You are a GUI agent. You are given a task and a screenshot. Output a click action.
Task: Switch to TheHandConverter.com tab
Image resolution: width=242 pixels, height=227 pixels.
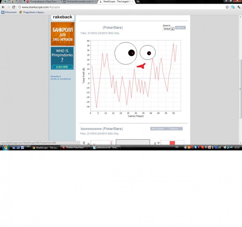click(80, 1)
